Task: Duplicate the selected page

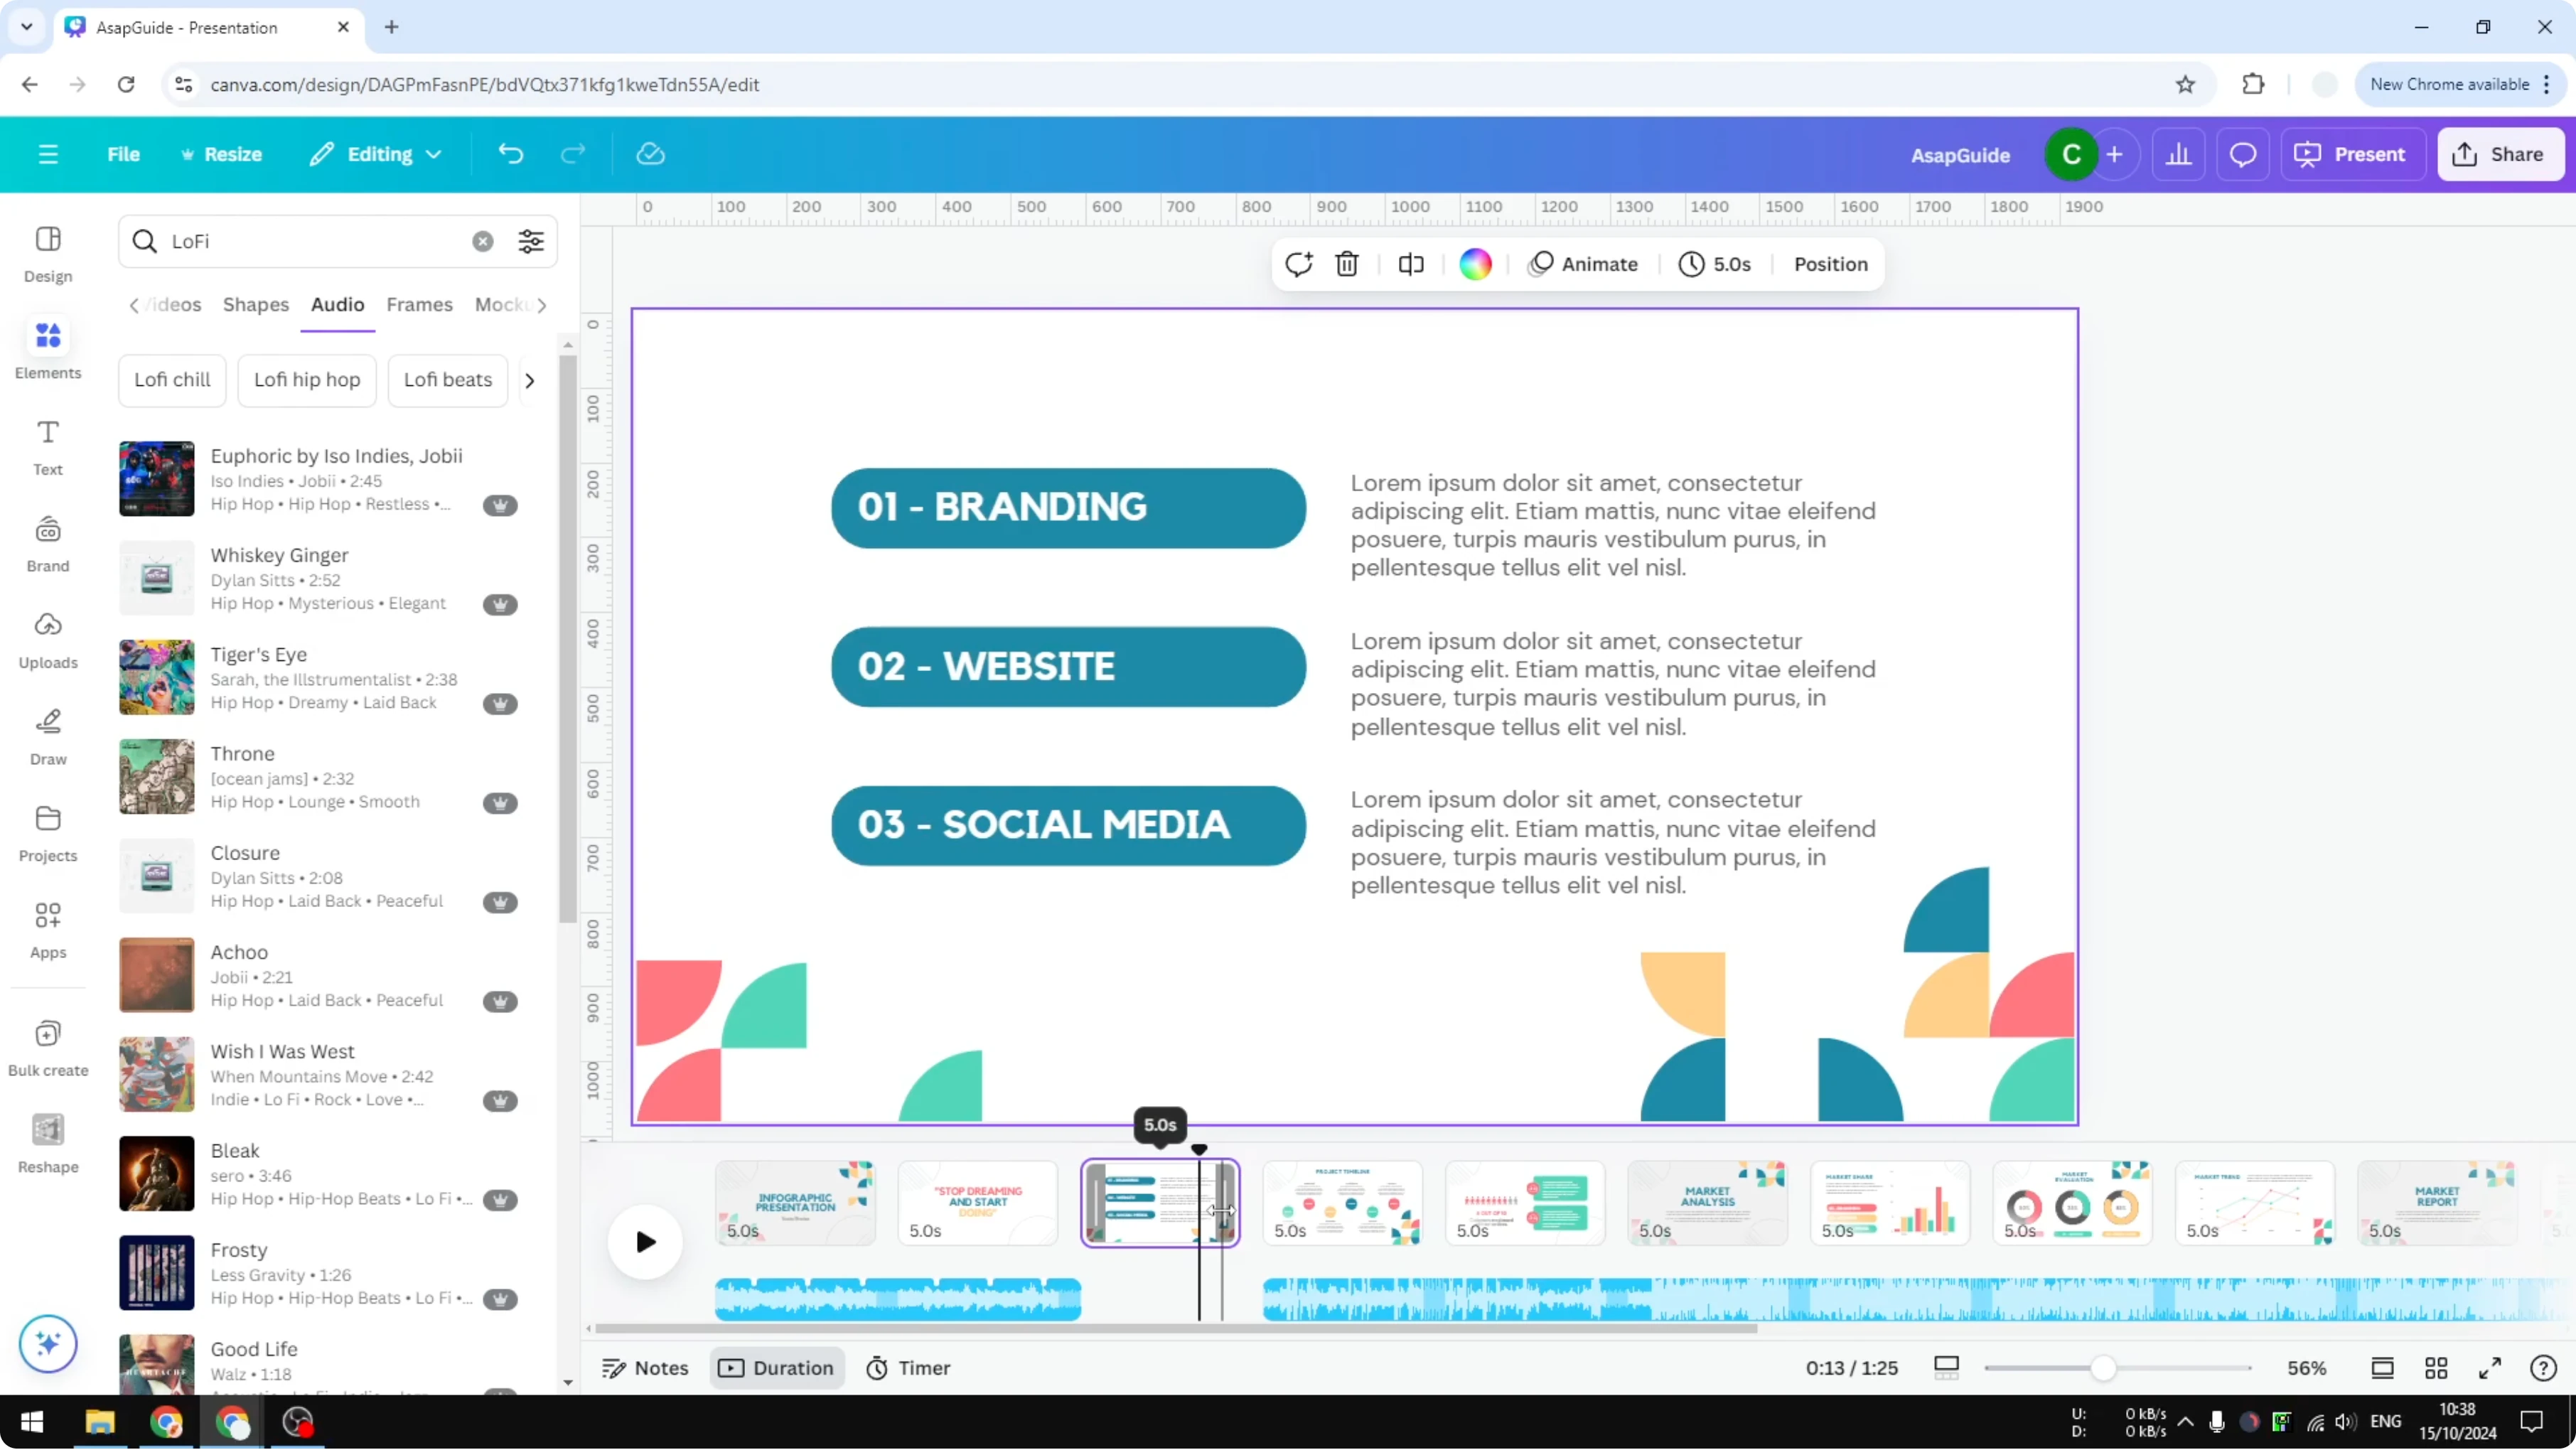Action: (x=1298, y=264)
